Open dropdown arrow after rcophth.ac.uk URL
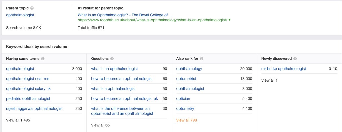The image size is (342, 132). click(229, 20)
